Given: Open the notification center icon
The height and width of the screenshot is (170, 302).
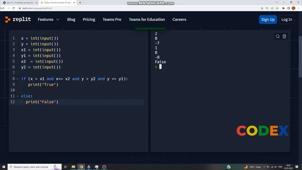Looking at the screenshot, I should click(297, 167).
